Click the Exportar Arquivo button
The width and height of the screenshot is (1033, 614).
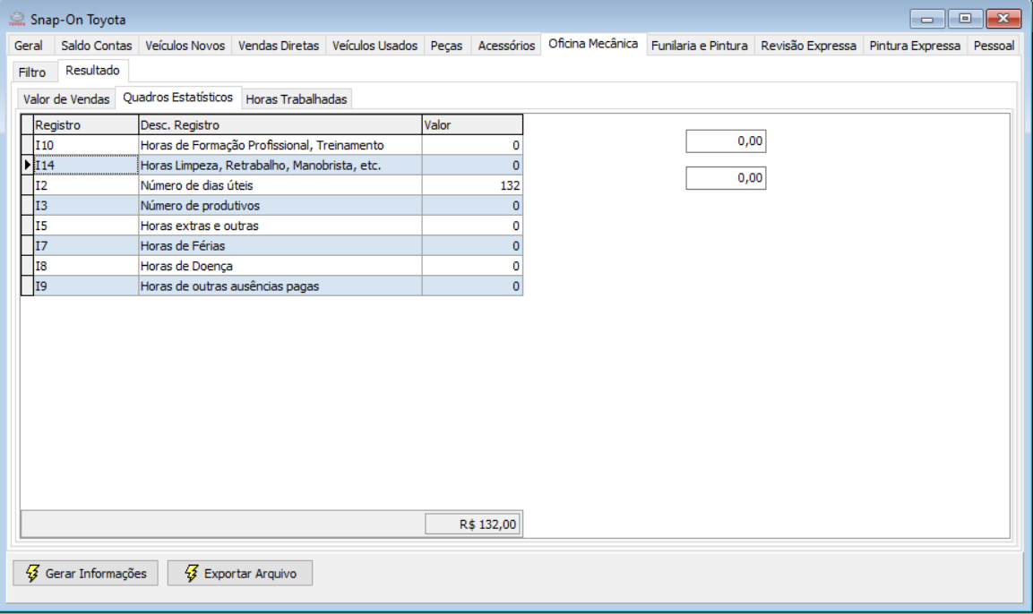point(240,573)
